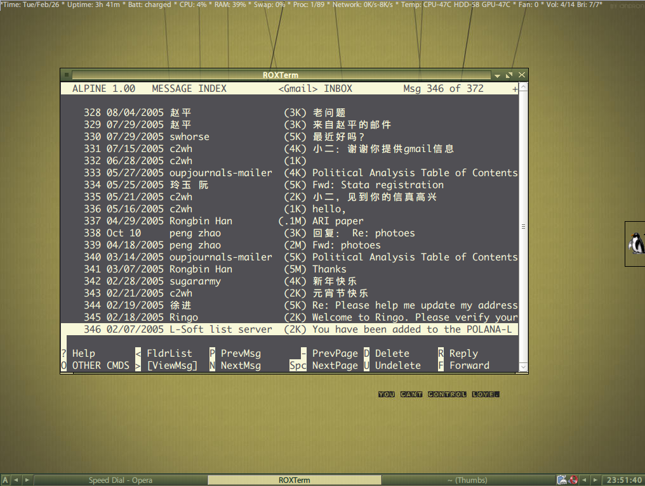
Task: Click the 'ALPINE 1.00' header text
Action: tap(103, 89)
